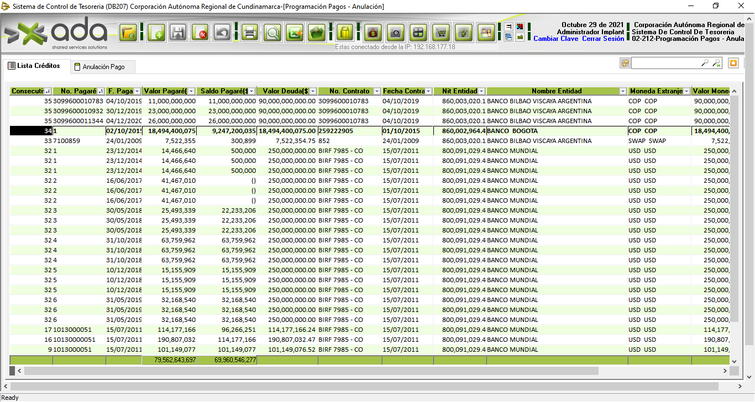Open the Nombre Entidad column filter dropdown

(x=623, y=91)
